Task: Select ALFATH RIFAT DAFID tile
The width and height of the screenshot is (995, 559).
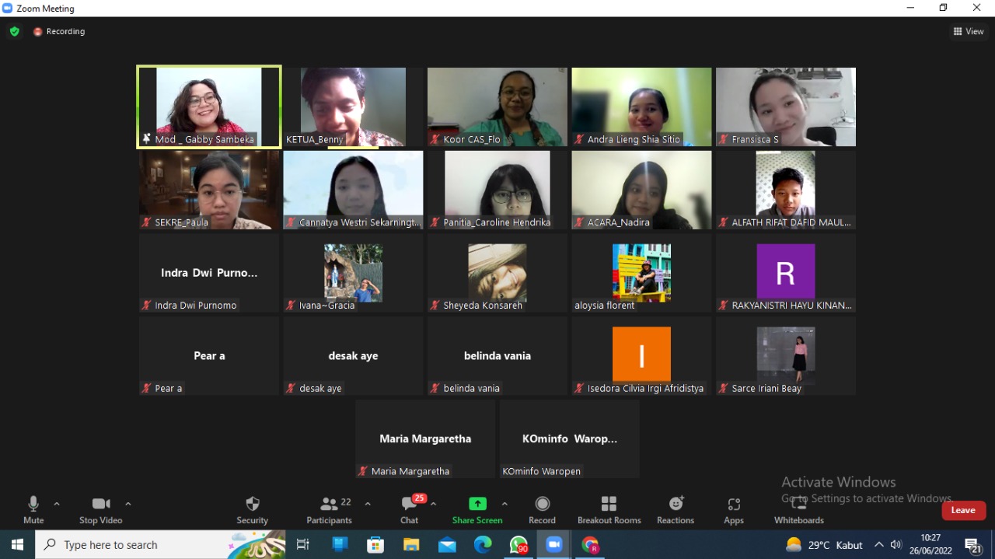Action: click(786, 190)
